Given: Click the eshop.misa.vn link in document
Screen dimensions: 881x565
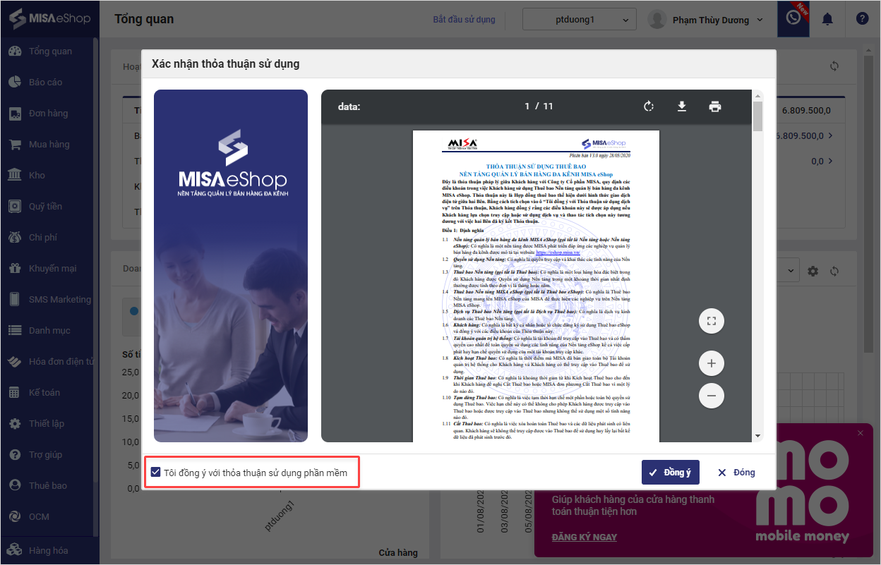Looking at the screenshot, I should click(556, 251).
